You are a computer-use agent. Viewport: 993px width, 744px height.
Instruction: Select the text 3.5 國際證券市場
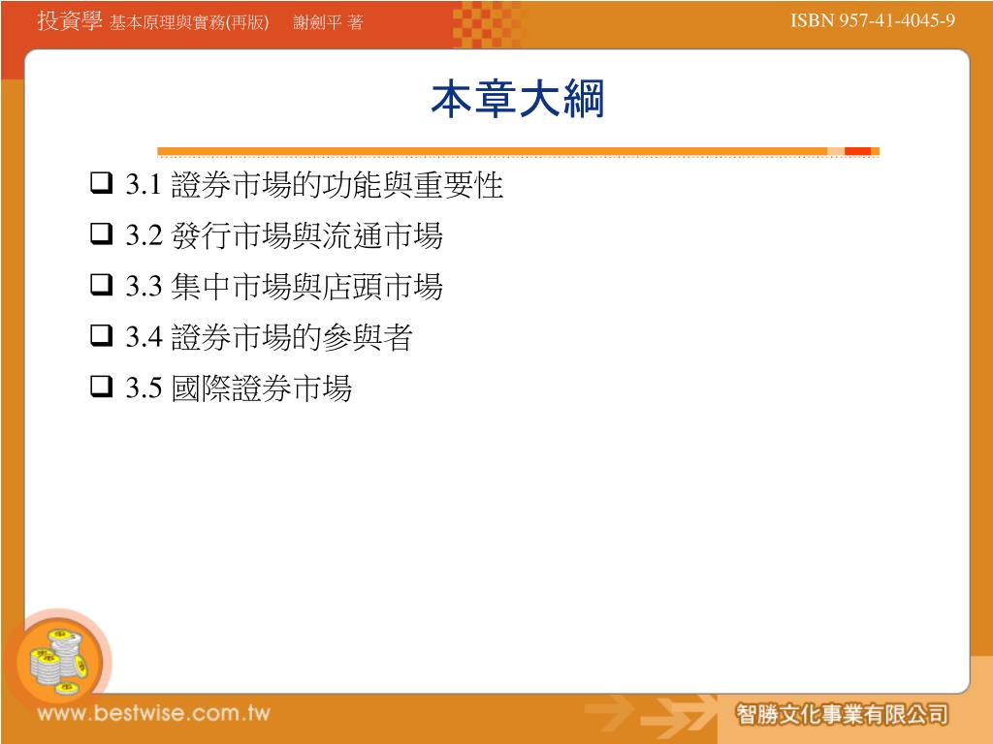239,387
